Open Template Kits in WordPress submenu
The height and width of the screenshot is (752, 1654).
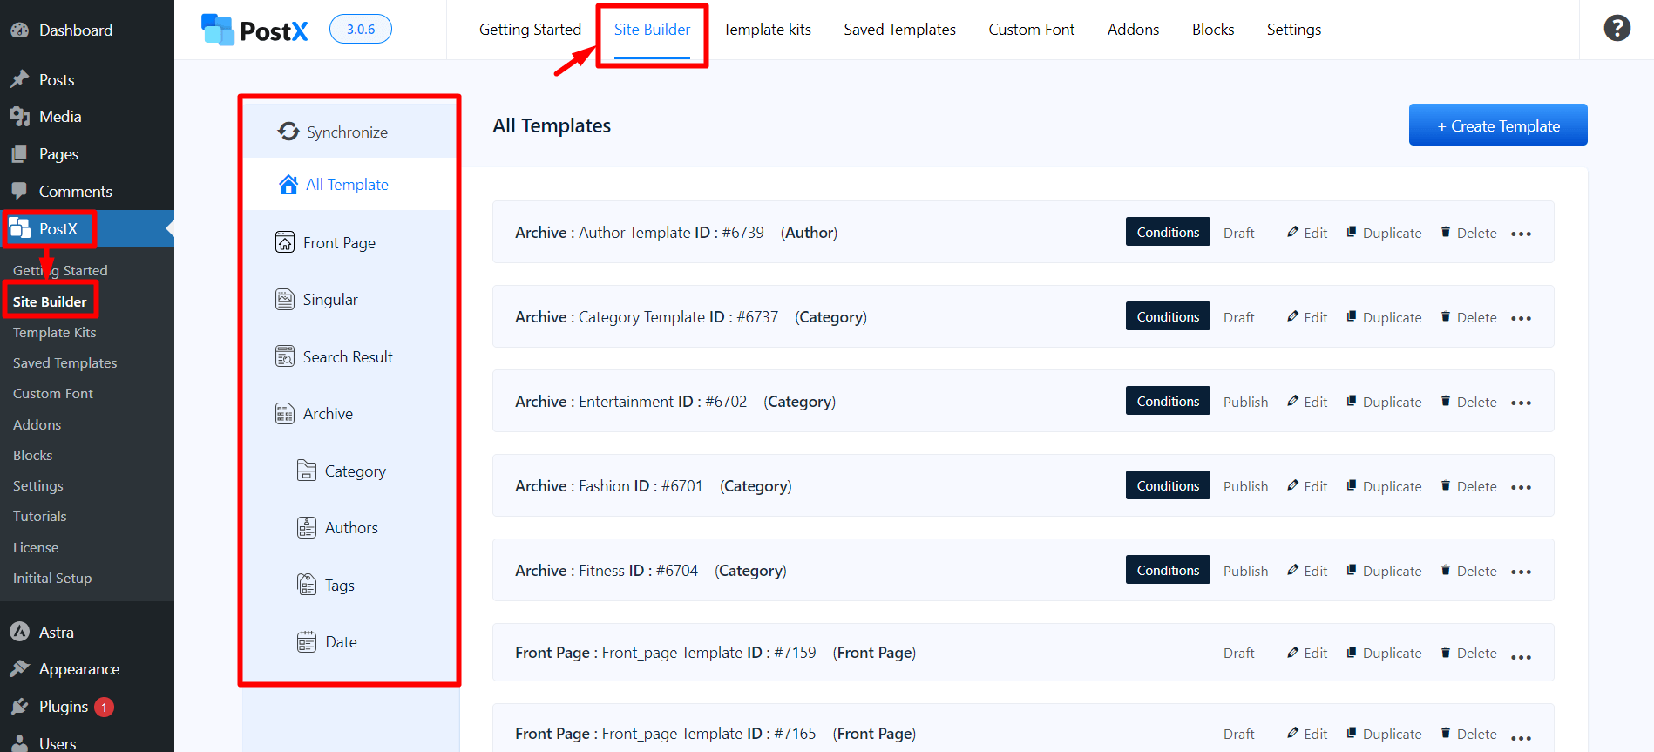pos(55,332)
